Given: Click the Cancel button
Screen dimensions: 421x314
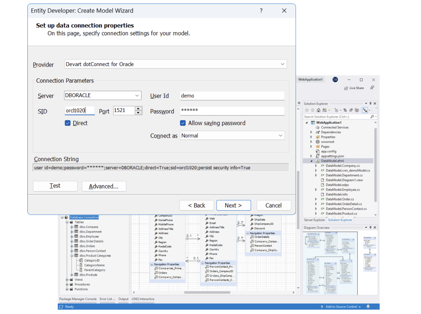Looking at the screenshot, I should (274, 205).
